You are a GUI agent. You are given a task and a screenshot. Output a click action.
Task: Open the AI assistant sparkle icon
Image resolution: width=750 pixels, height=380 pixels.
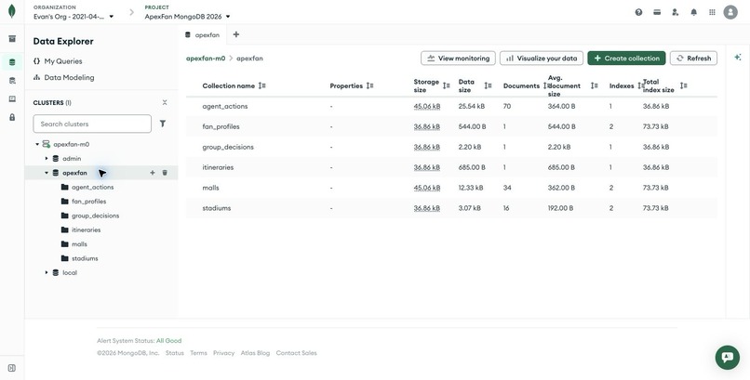[738, 58]
